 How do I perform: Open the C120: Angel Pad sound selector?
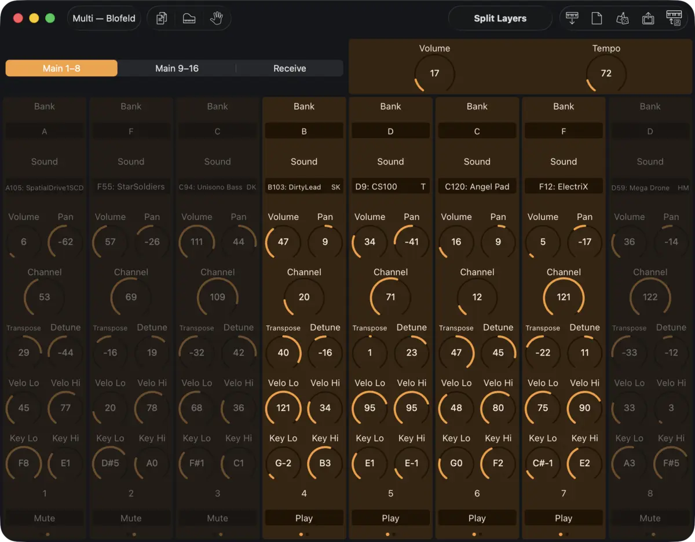point(477,186)
